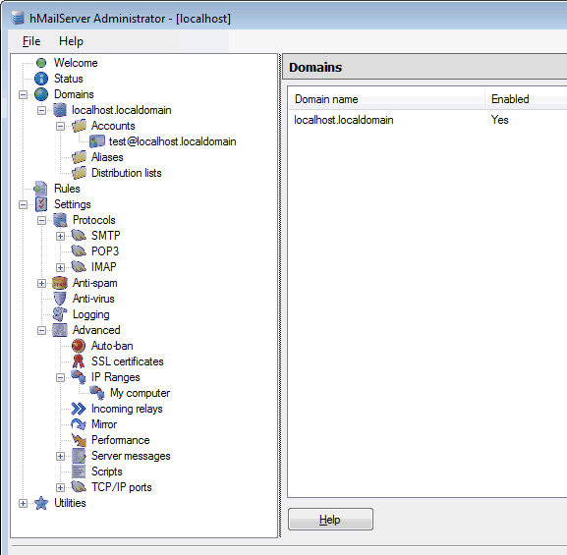Click the TCP/IP ports connector icon
Viewport: 567px width, 555px height.
pyautogui.click(x=79, y=487)
